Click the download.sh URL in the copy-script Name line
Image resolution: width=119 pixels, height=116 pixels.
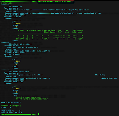coord(46,10)
